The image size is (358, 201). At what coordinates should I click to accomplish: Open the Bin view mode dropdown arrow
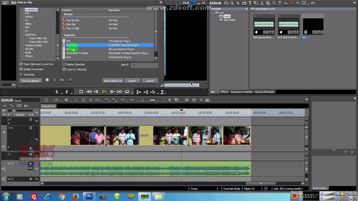[x=308, y=4]
